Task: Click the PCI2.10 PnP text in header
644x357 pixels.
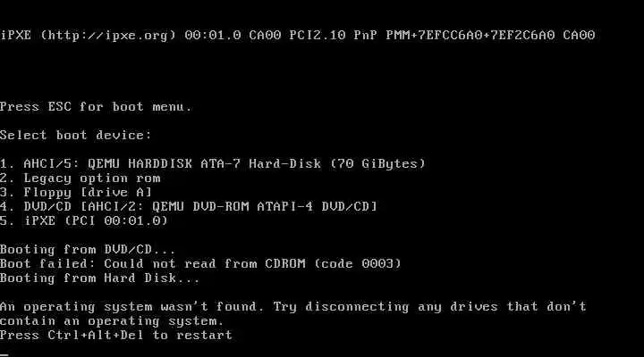Action: (x=333, y=35)
